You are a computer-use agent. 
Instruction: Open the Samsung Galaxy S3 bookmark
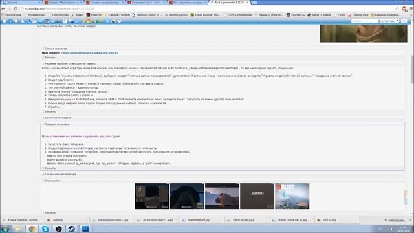pyautogui.click(x=147, y=15)
